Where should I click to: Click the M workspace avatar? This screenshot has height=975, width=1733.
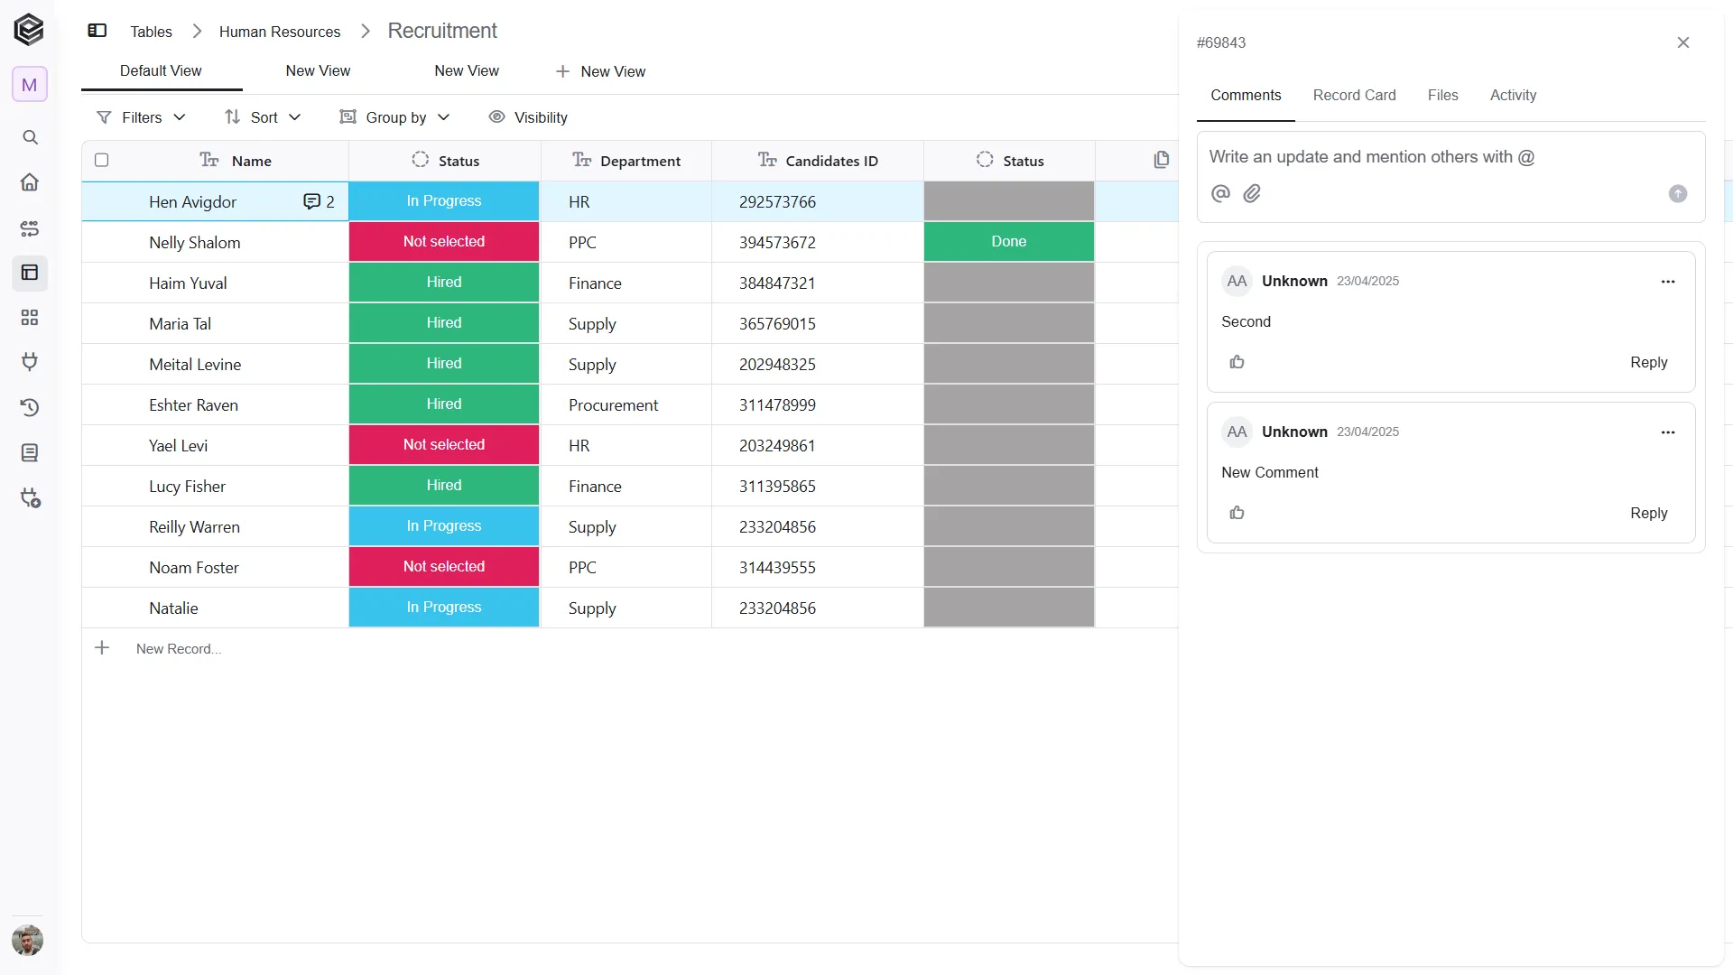(x=30, y=85)
